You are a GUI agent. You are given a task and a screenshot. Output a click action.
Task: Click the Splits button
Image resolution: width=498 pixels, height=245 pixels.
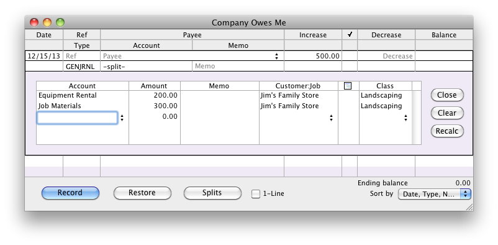coord(212,193)
